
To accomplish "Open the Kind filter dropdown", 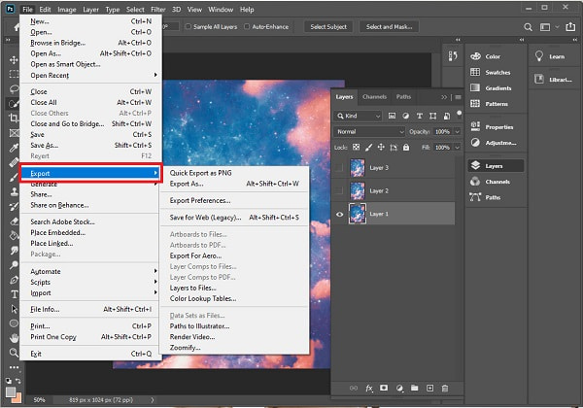I will (358, 116).
